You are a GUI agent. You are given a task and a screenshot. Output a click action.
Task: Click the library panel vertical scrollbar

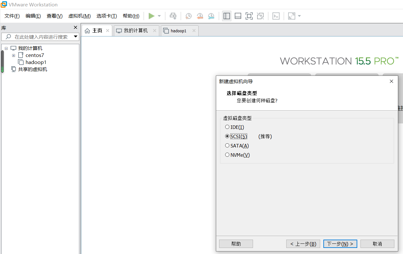[x=2, y=62]
